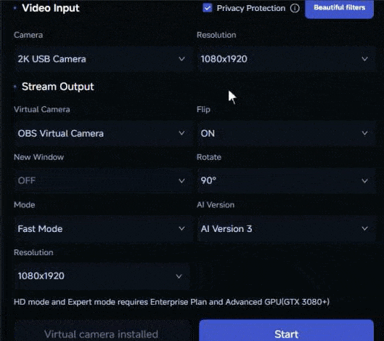Click the Start button
This screenshot has height=341, width=384.
click(x=286, y=330)
